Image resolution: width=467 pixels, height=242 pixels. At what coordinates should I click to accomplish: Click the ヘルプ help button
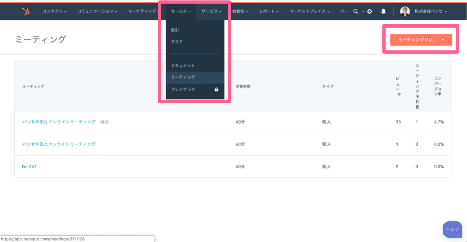coord(452,229)
